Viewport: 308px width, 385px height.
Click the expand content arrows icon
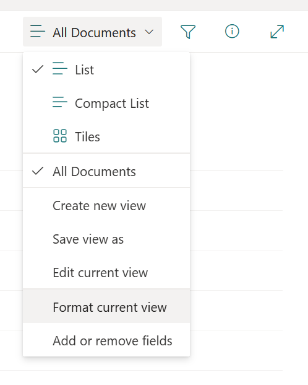point(277,32)
